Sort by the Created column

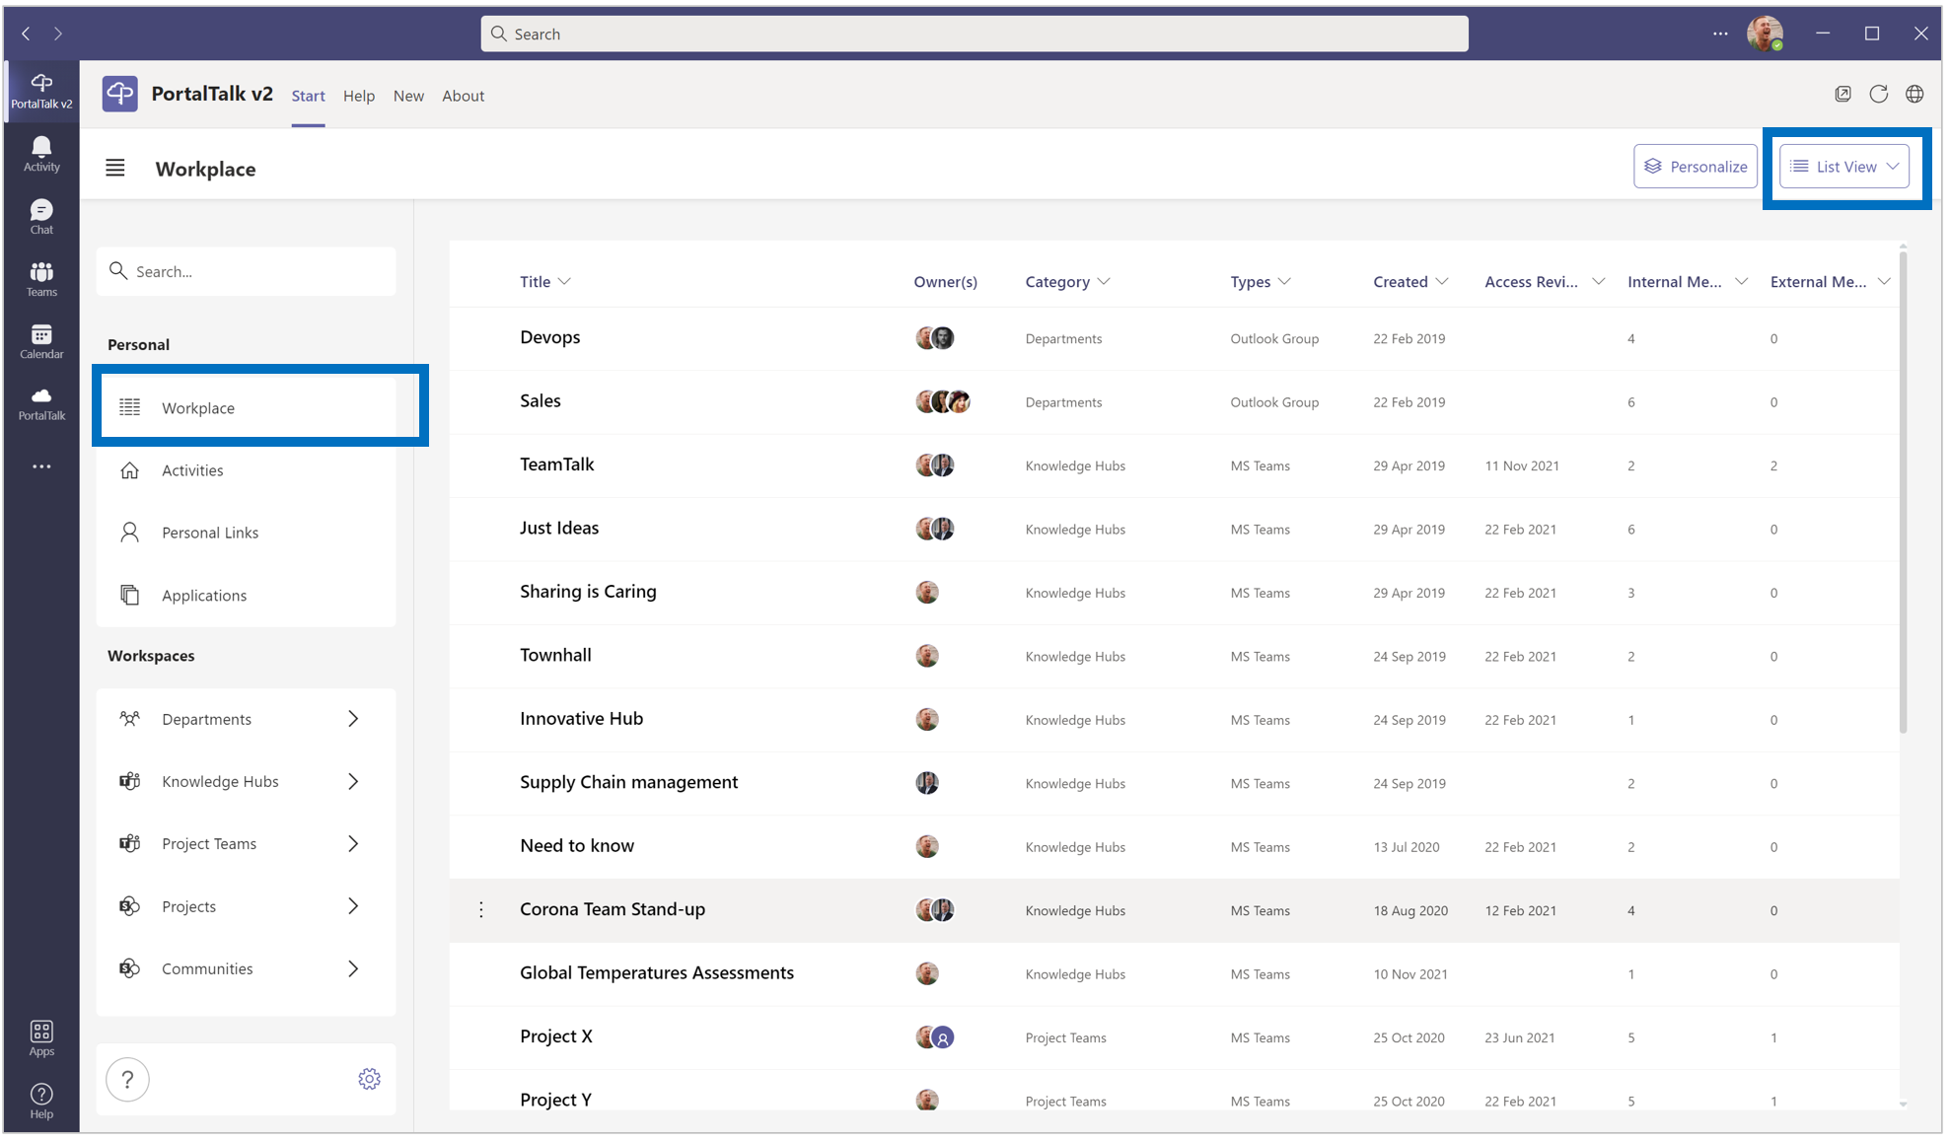(1411, 282)
